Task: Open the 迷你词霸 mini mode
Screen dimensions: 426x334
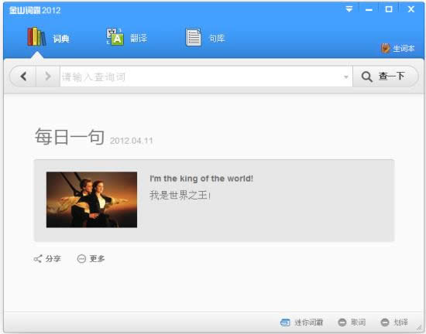Action: pos(301,322)
